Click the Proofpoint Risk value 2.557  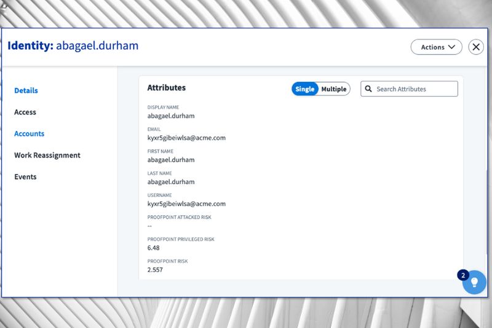155,270
